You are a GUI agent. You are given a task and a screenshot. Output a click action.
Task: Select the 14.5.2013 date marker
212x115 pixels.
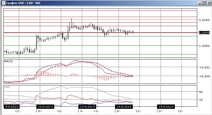[124, 107]
